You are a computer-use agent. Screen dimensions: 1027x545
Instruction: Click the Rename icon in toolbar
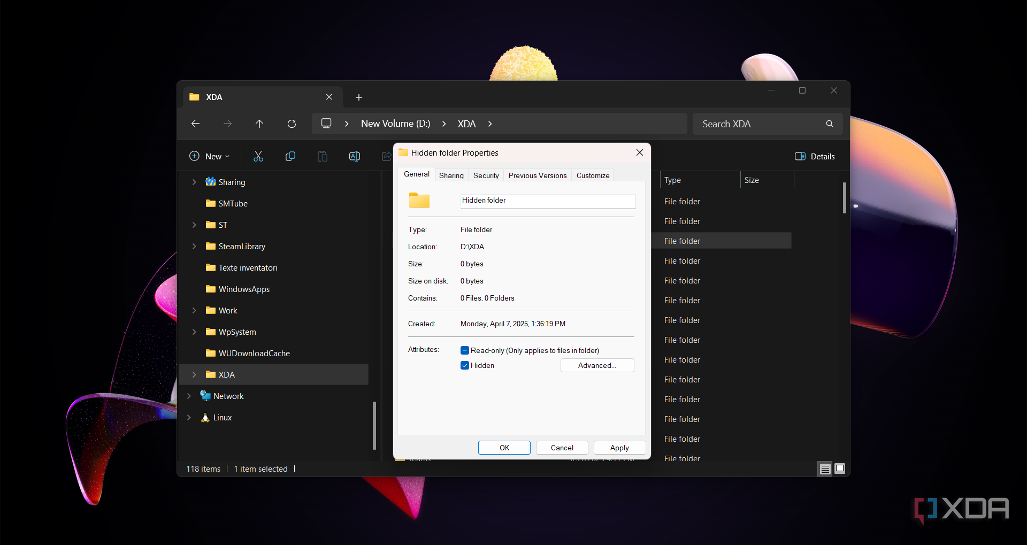[355, 156]
